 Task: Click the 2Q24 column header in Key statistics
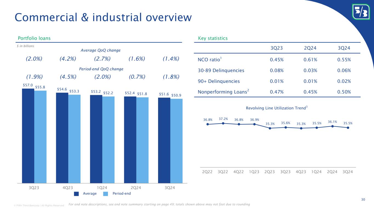click(x=310, y=48)
